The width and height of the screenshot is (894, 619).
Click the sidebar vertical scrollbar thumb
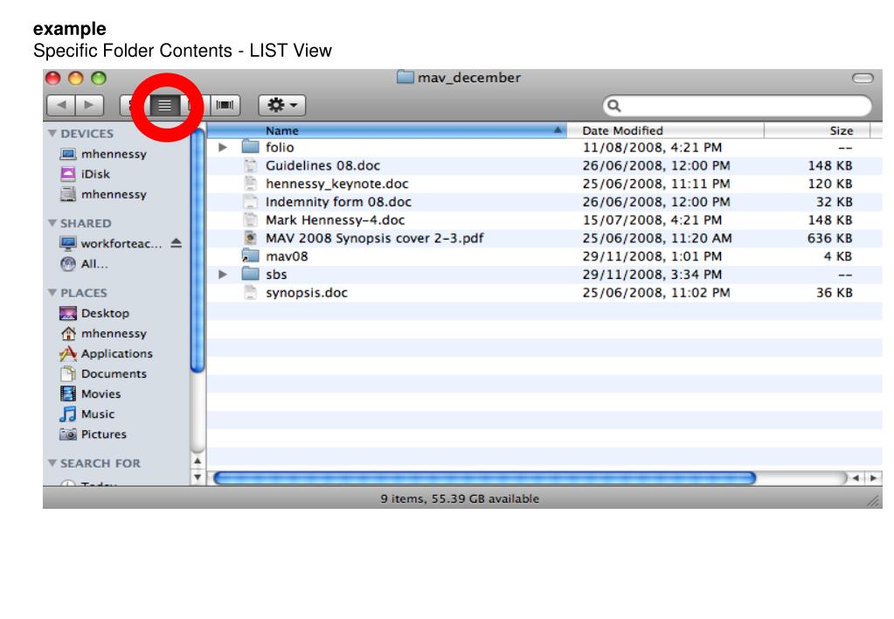coord(198,250)
